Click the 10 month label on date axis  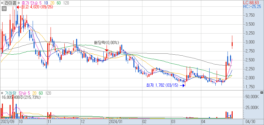point(21,121)
